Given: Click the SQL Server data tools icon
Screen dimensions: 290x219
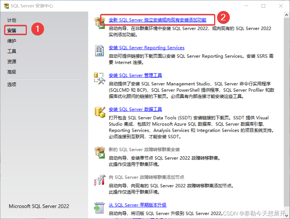Looking at the screenshot, I should [x=100, y=112].
